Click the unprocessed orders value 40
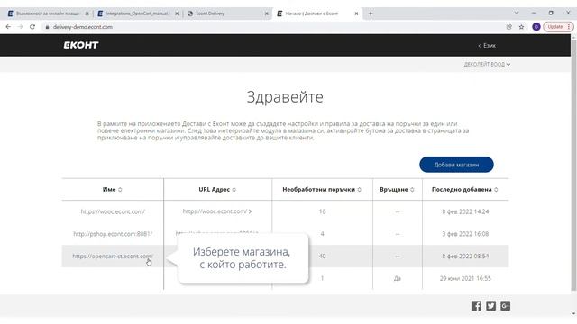577x324 pixels. [323, 256]
